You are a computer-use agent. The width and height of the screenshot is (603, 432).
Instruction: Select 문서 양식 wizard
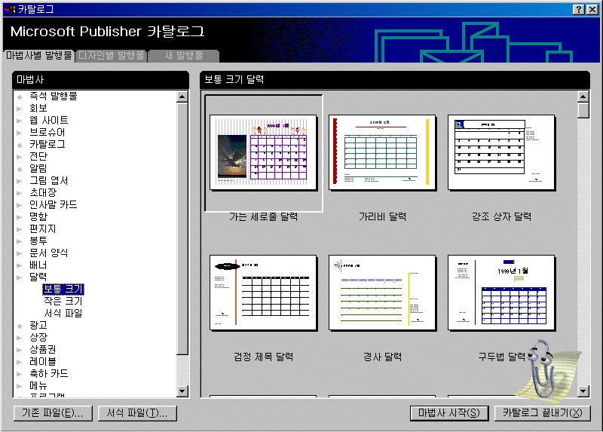(x=48, y=253)
